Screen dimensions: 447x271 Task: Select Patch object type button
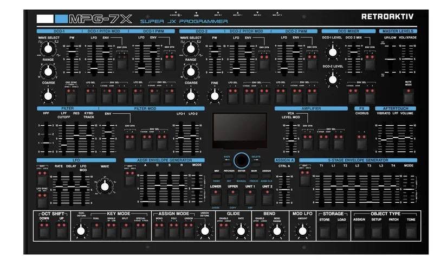point(394,230)
